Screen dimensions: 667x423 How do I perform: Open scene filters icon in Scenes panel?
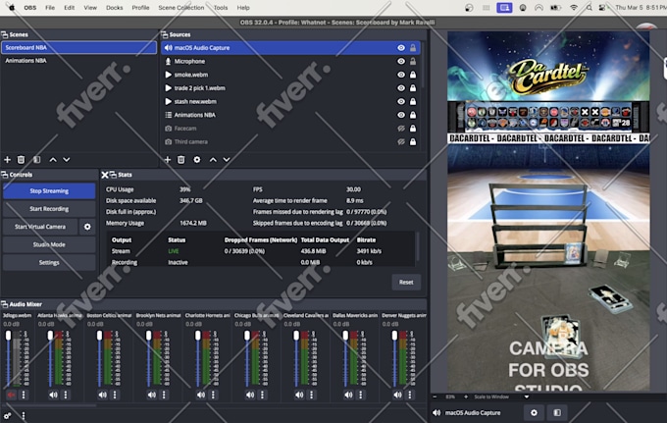pyautogui.click(x=37, y=160)
